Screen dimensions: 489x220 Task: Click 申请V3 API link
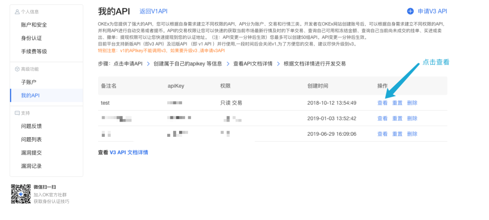pos(432,11)
